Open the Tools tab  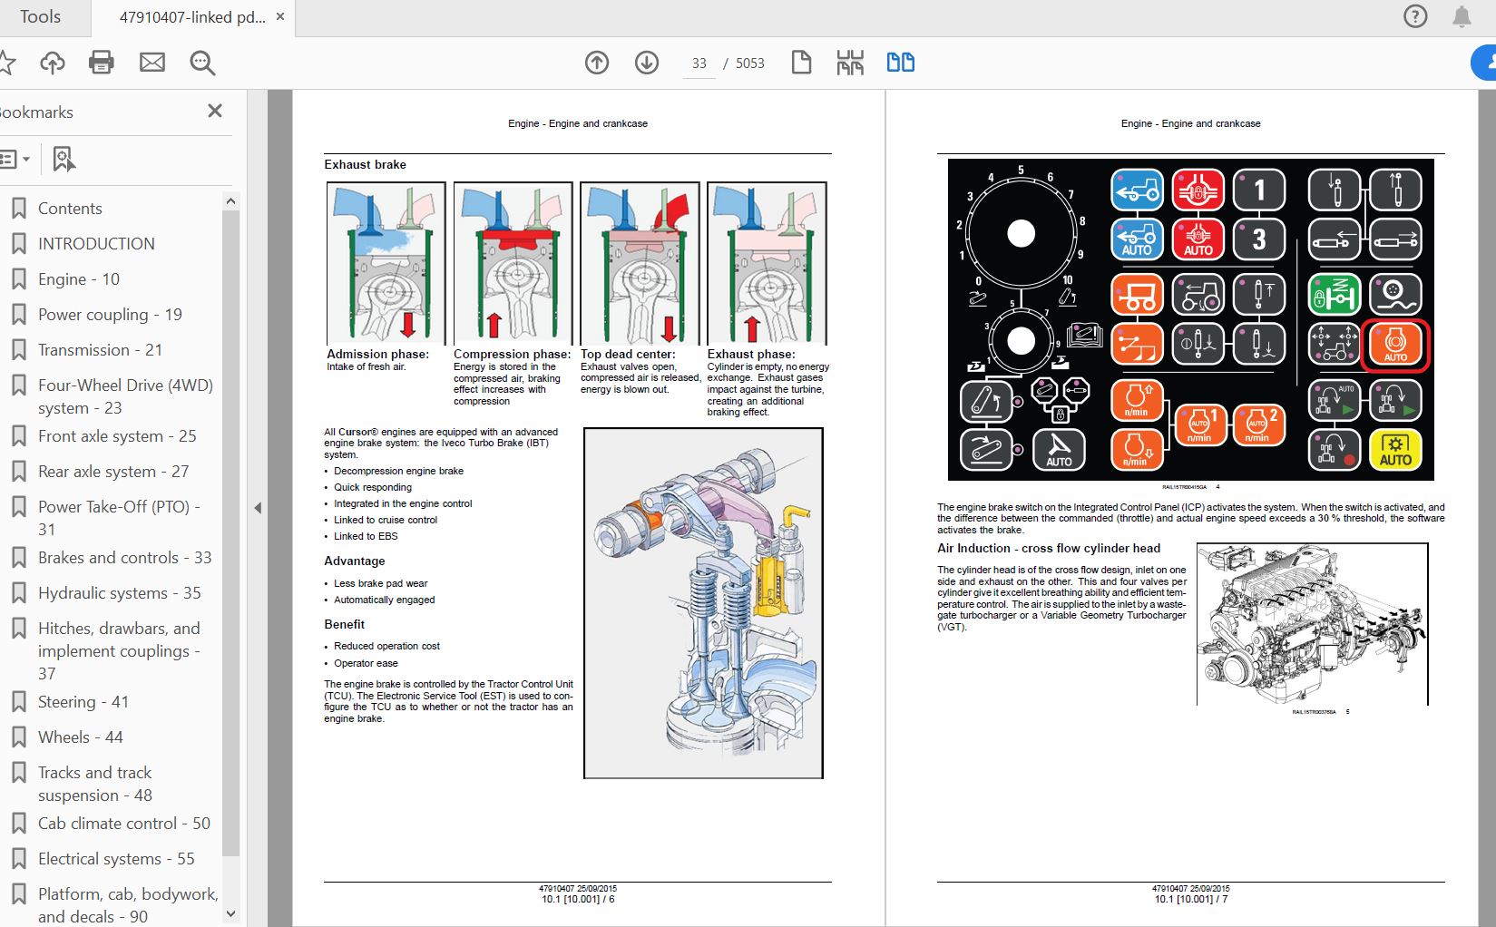tap(40, 17)
